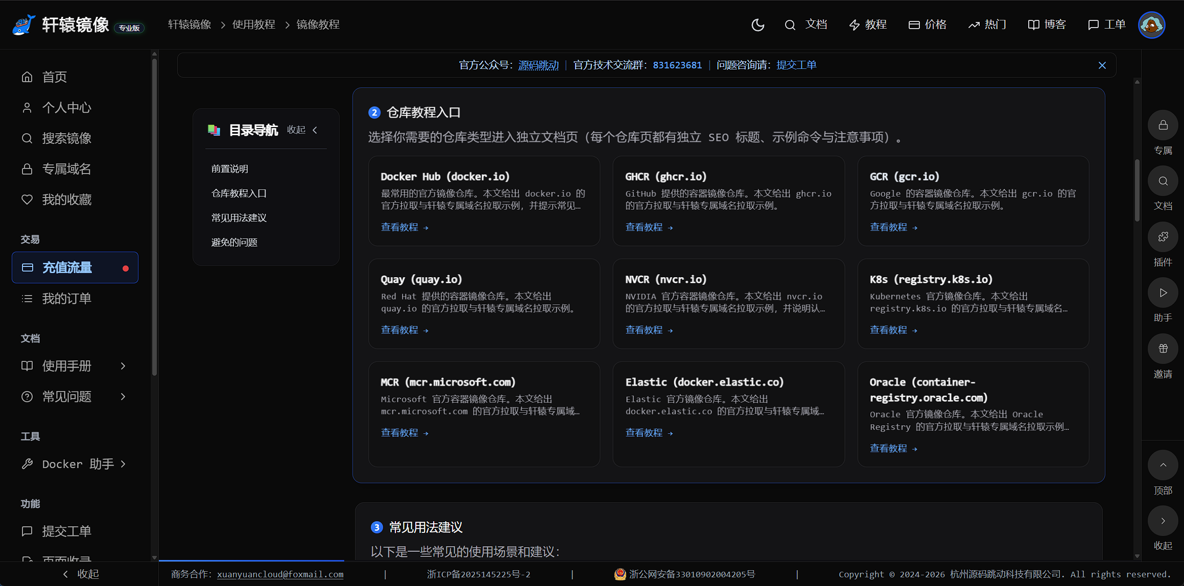View the Quay tutorial link
Screen dimensions: 1184x586
405,330
